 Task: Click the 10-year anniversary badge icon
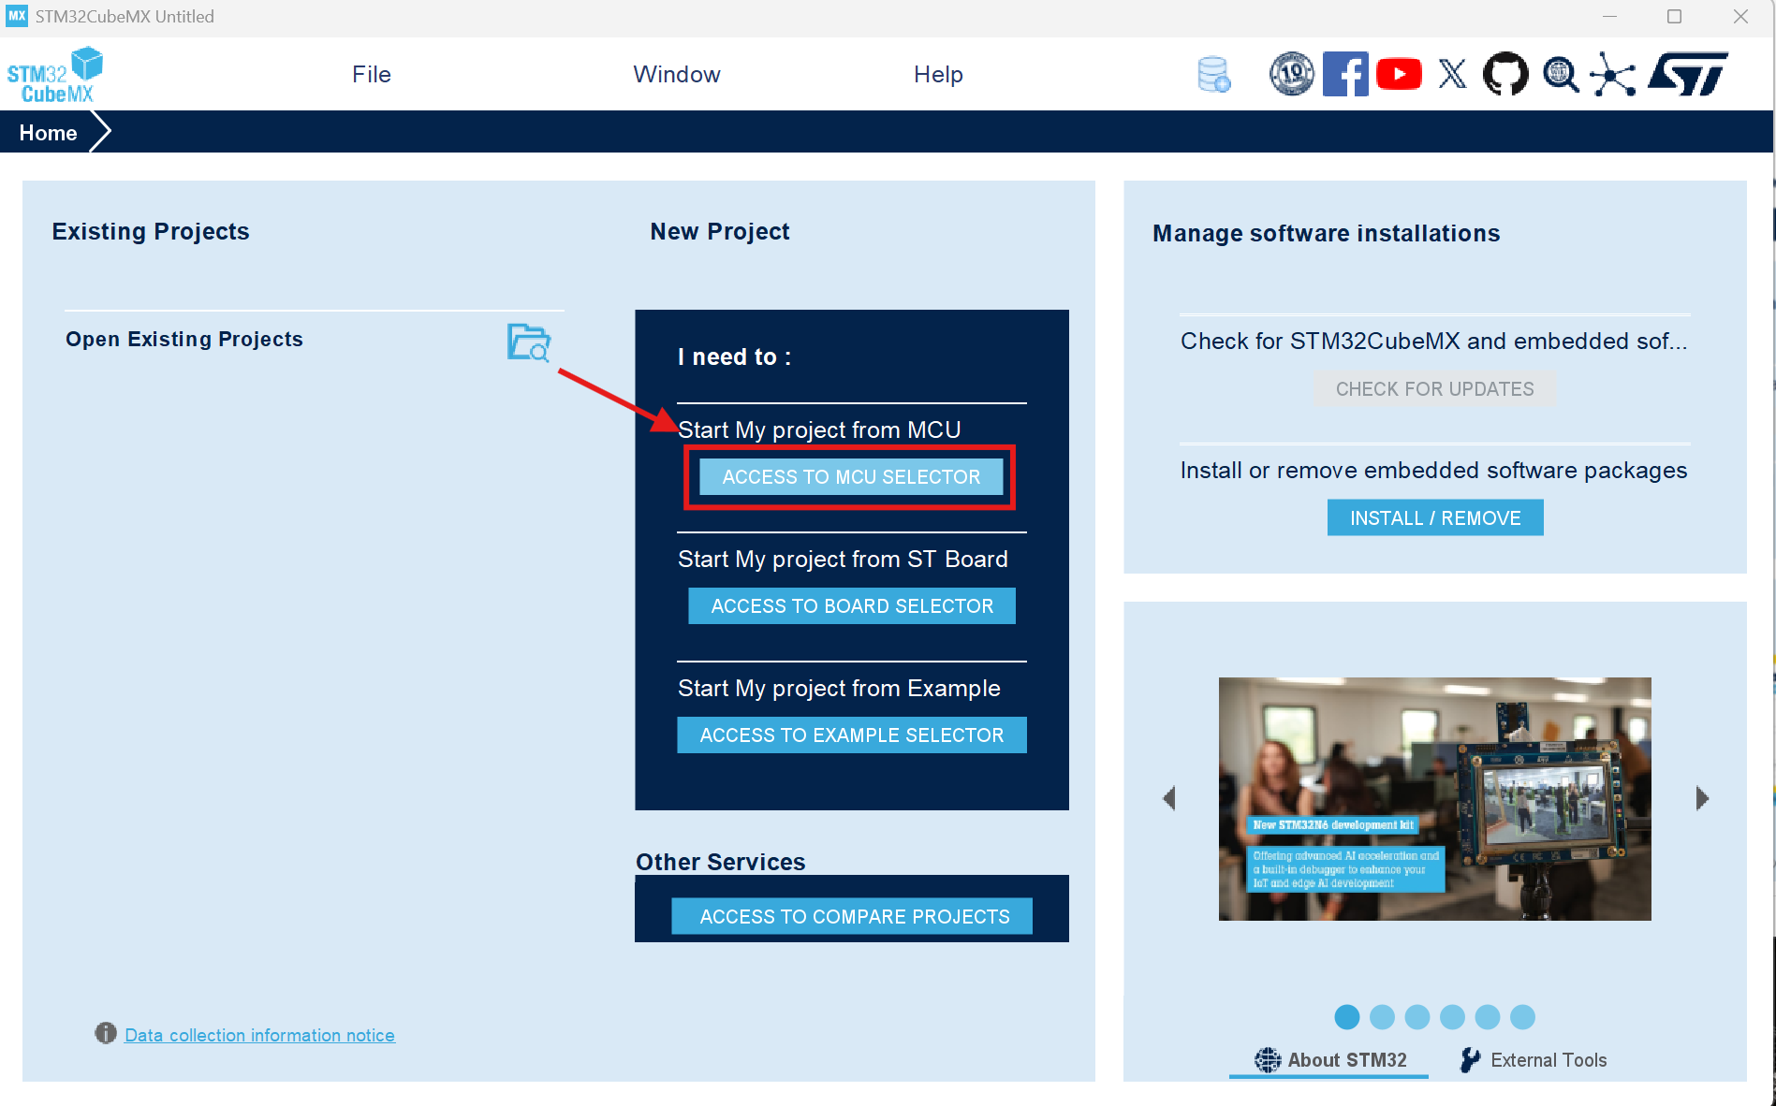1292,74
